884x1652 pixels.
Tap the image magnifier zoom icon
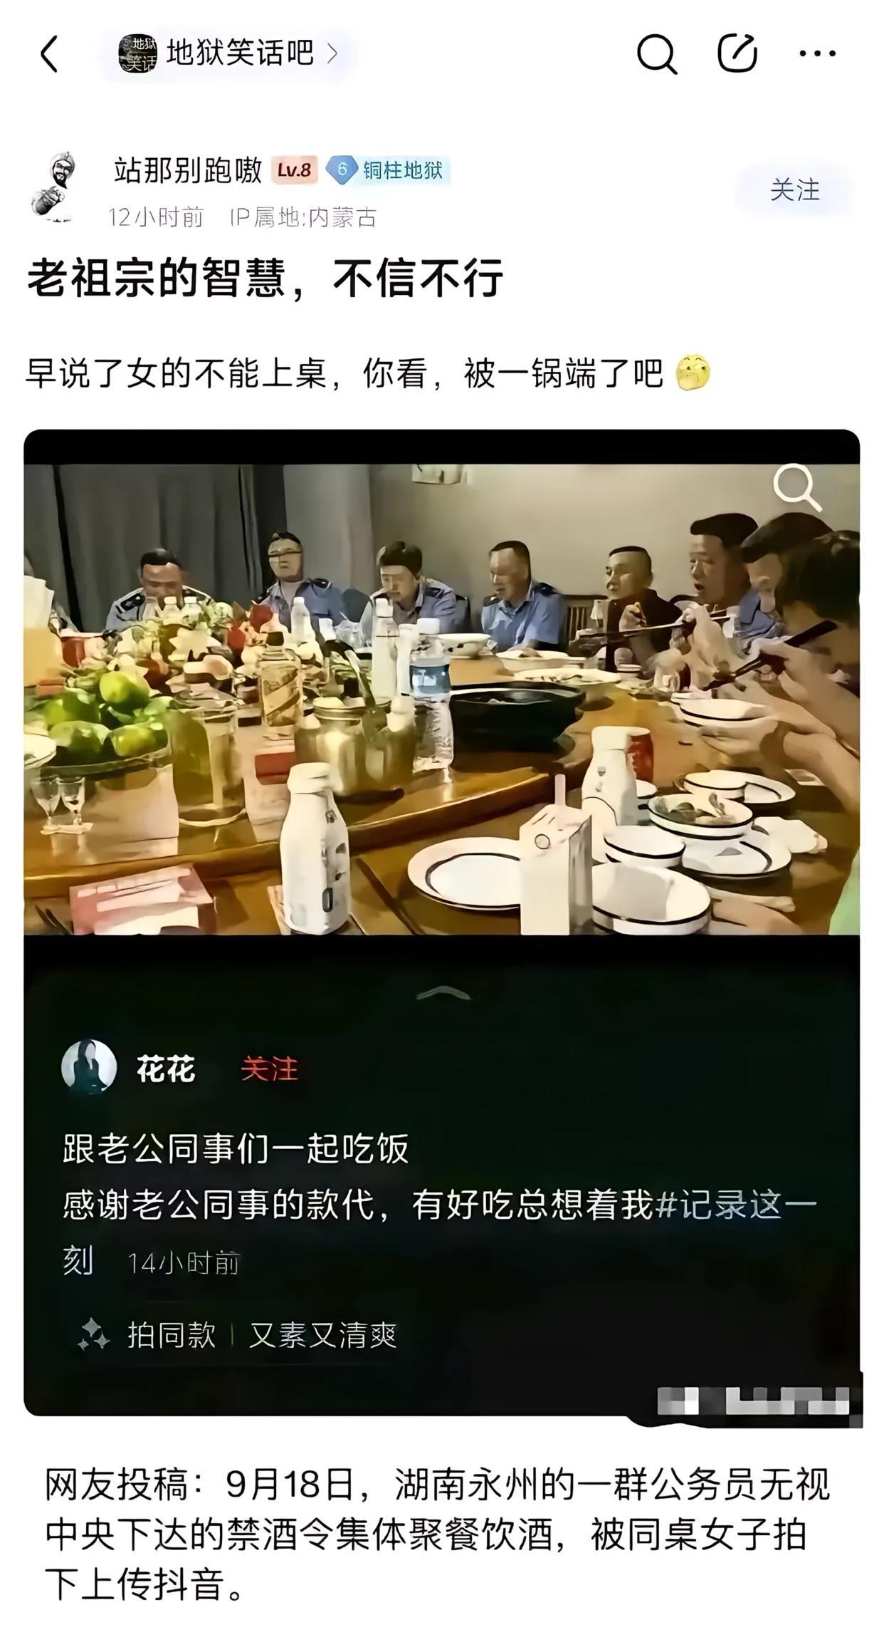tap(797, 487)
